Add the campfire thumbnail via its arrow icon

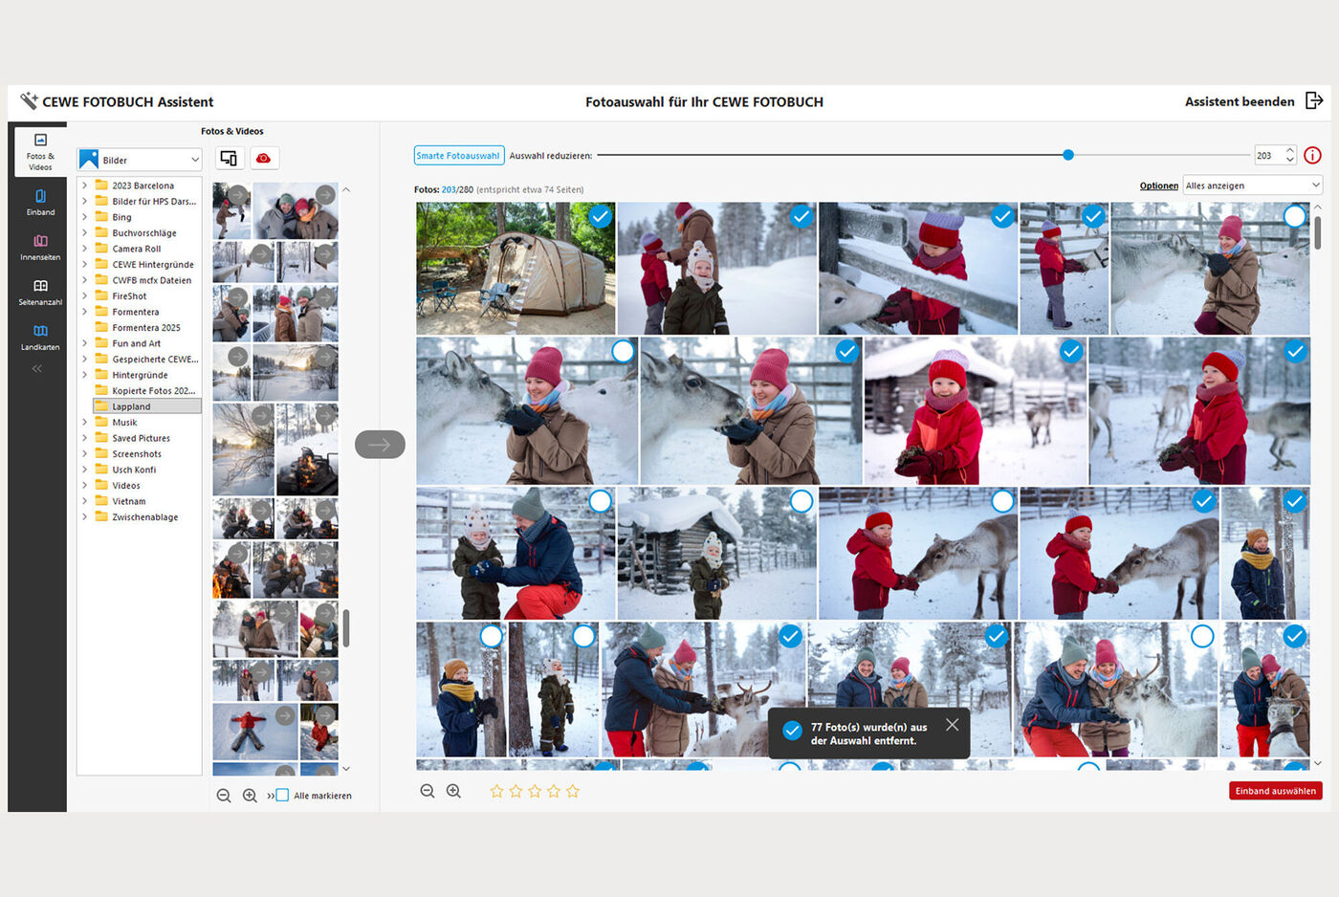pyautogui.click(x=326, y=414)
